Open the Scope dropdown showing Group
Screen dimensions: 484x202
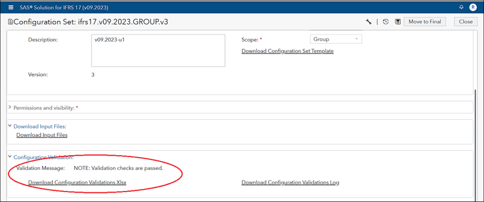335,39
